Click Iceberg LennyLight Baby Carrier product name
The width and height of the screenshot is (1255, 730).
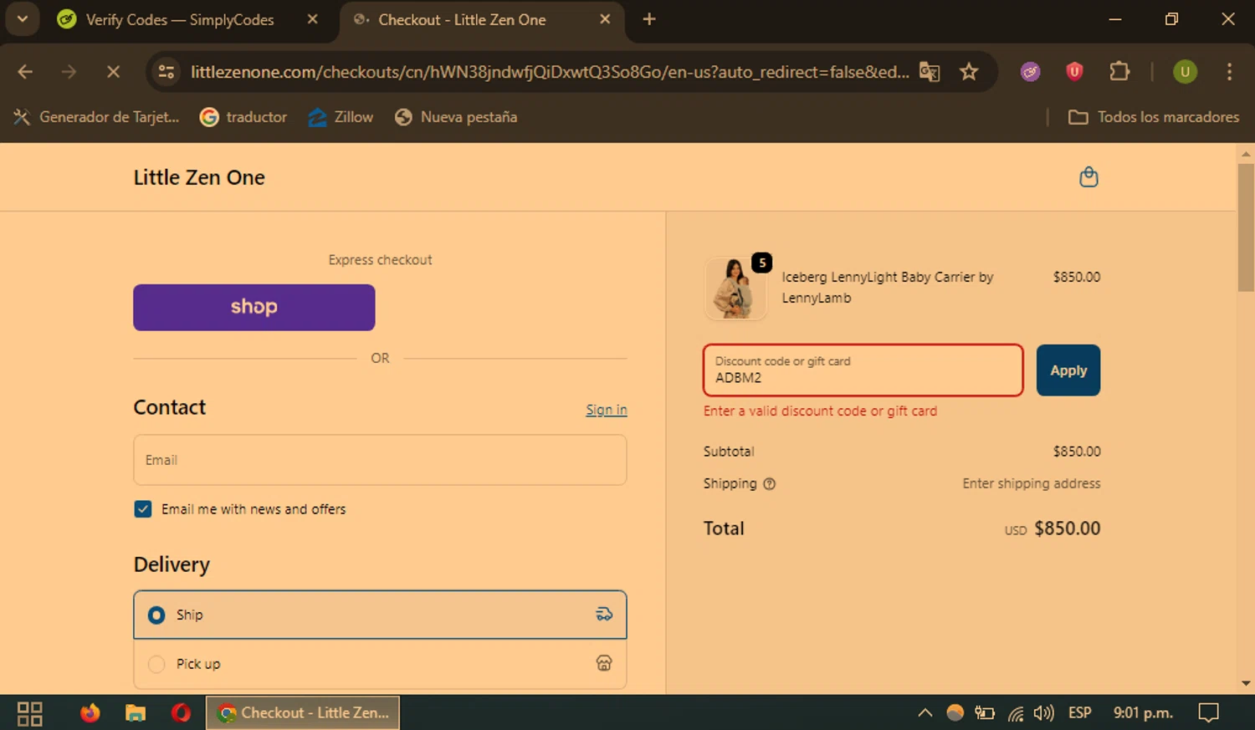pyautogui.click(x=888, y=287)
